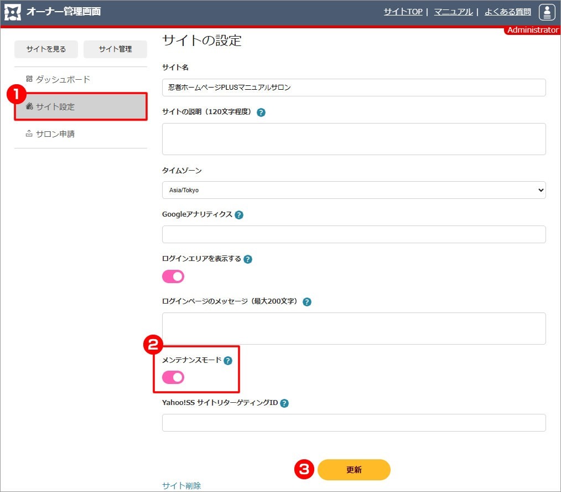The width and height of the screenshot is (561, 492).
Task: Open the user account profile icon
Action: coord(547,12)
